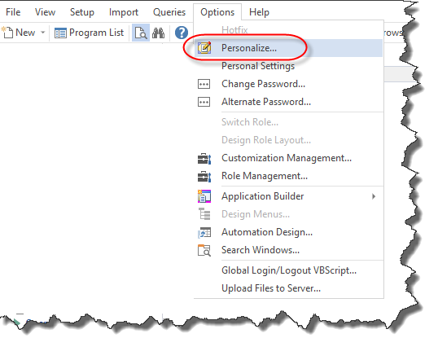Viewport: 438px width, 338px height.
Task: Click the Customization Management toolbox icon
Action: pyautogui.click(x=204, y=158)
